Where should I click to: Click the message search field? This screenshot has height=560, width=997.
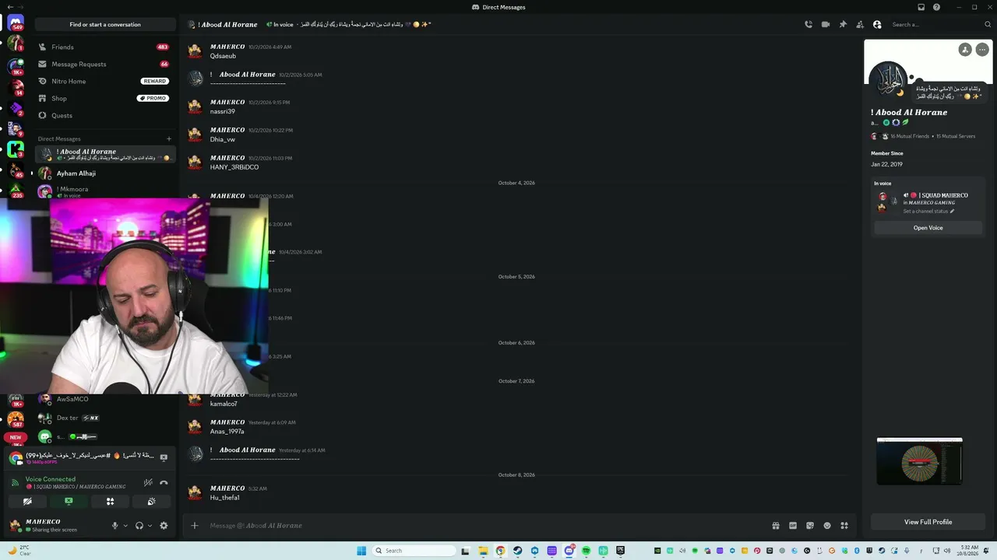coord(941,24)
